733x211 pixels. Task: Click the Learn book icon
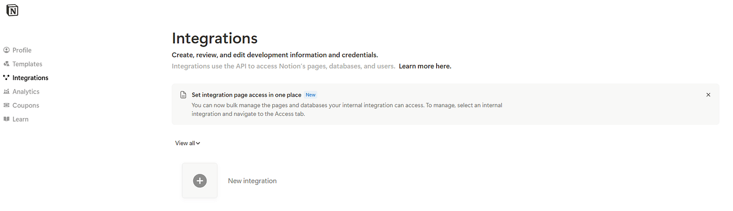6,119
